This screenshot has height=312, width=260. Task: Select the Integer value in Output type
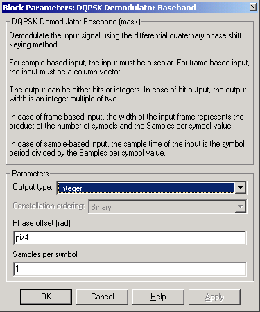(x=146, y=188)
